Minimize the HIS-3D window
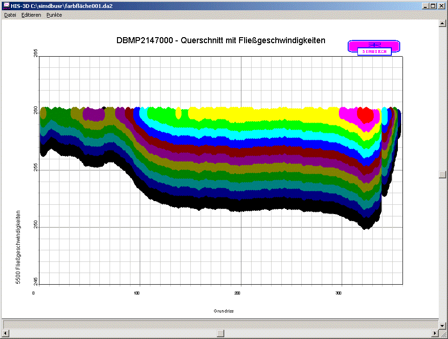The width and height of the screenshot is (448, 339). click(426, 6)
